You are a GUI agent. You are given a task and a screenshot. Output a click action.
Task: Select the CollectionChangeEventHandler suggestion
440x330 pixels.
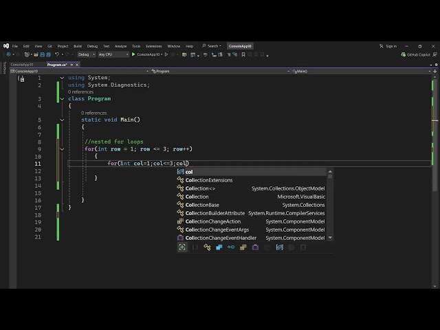(x=251, y=238)
